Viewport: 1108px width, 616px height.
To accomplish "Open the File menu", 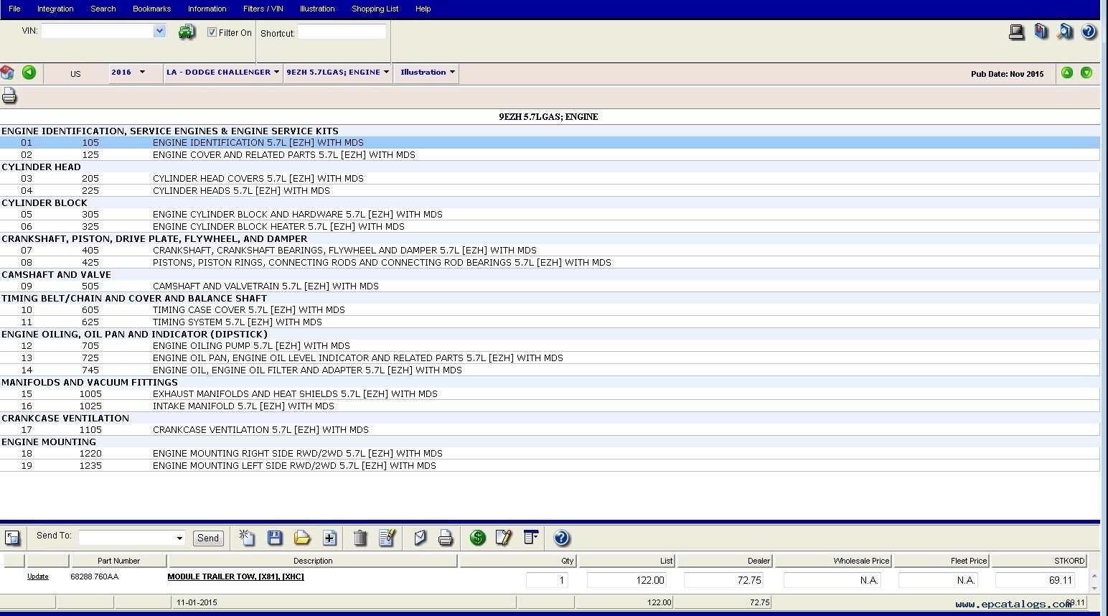I will click(14, 9).
